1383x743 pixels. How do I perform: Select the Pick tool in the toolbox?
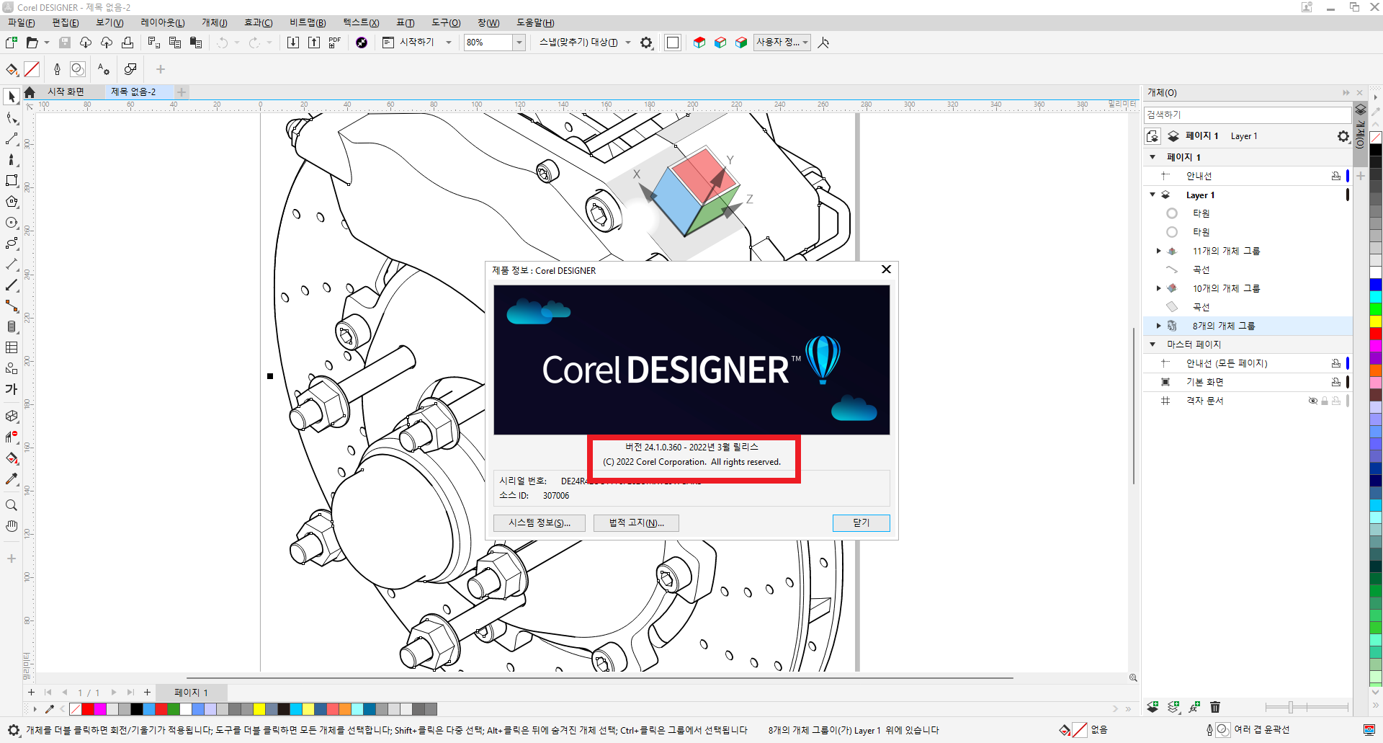point(12,97)
